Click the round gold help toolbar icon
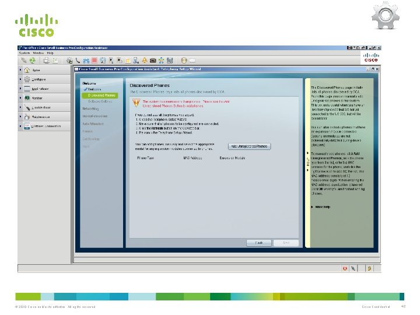Viewport: 420px width, 315px height. click(x=184, y=61)
